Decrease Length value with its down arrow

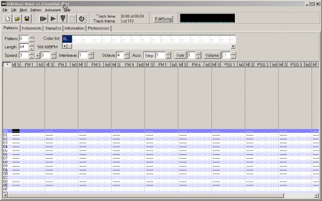tap(32, 49)
